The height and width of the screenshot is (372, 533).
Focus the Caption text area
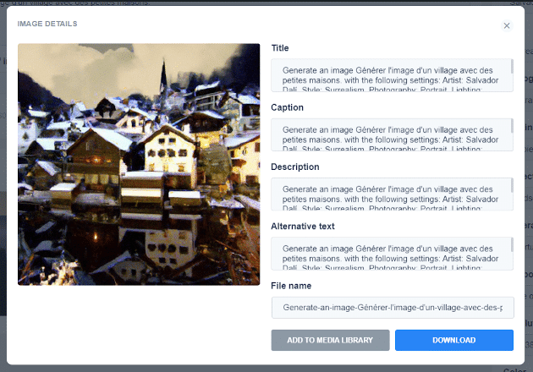tap(392, 135)
